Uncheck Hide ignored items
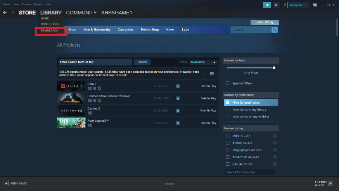 (228, 102)
